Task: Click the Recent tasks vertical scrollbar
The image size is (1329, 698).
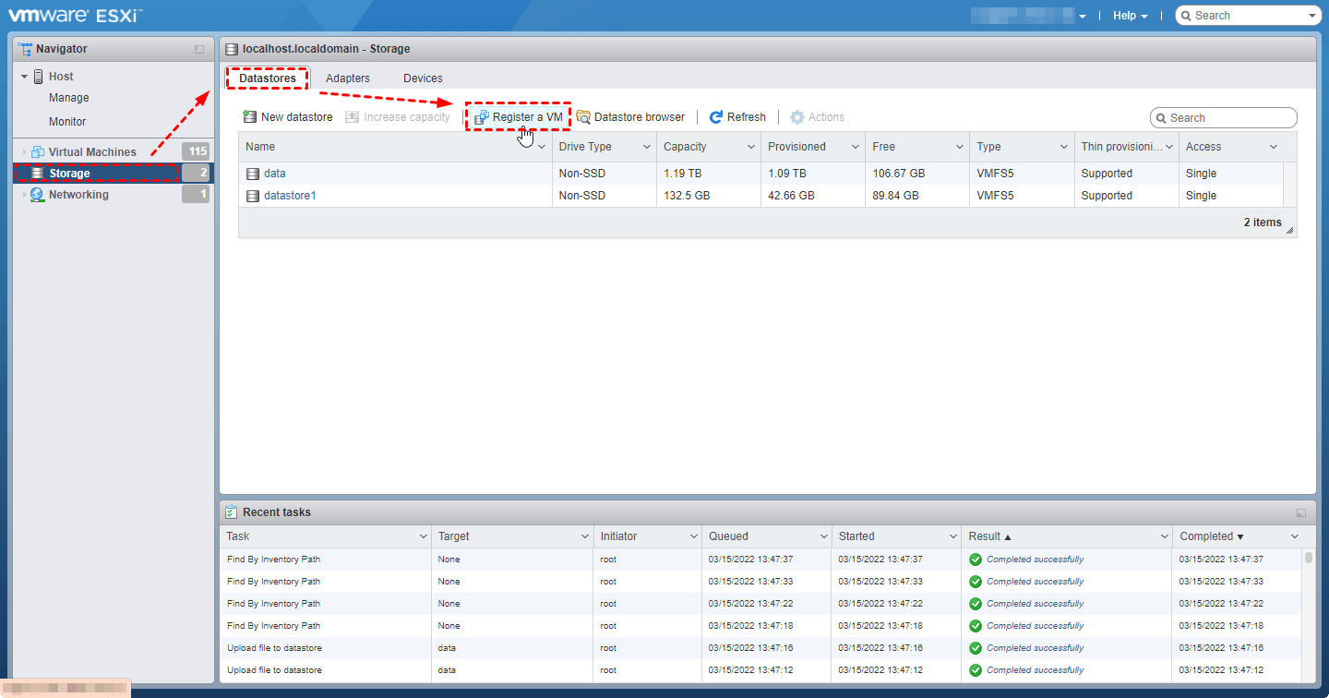Action: (x=1308, y=609)
